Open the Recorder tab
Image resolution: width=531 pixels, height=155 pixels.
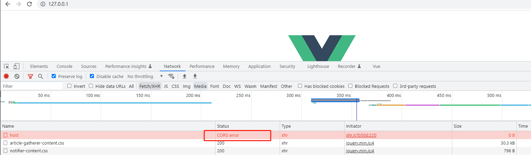(x=349, y=67)
